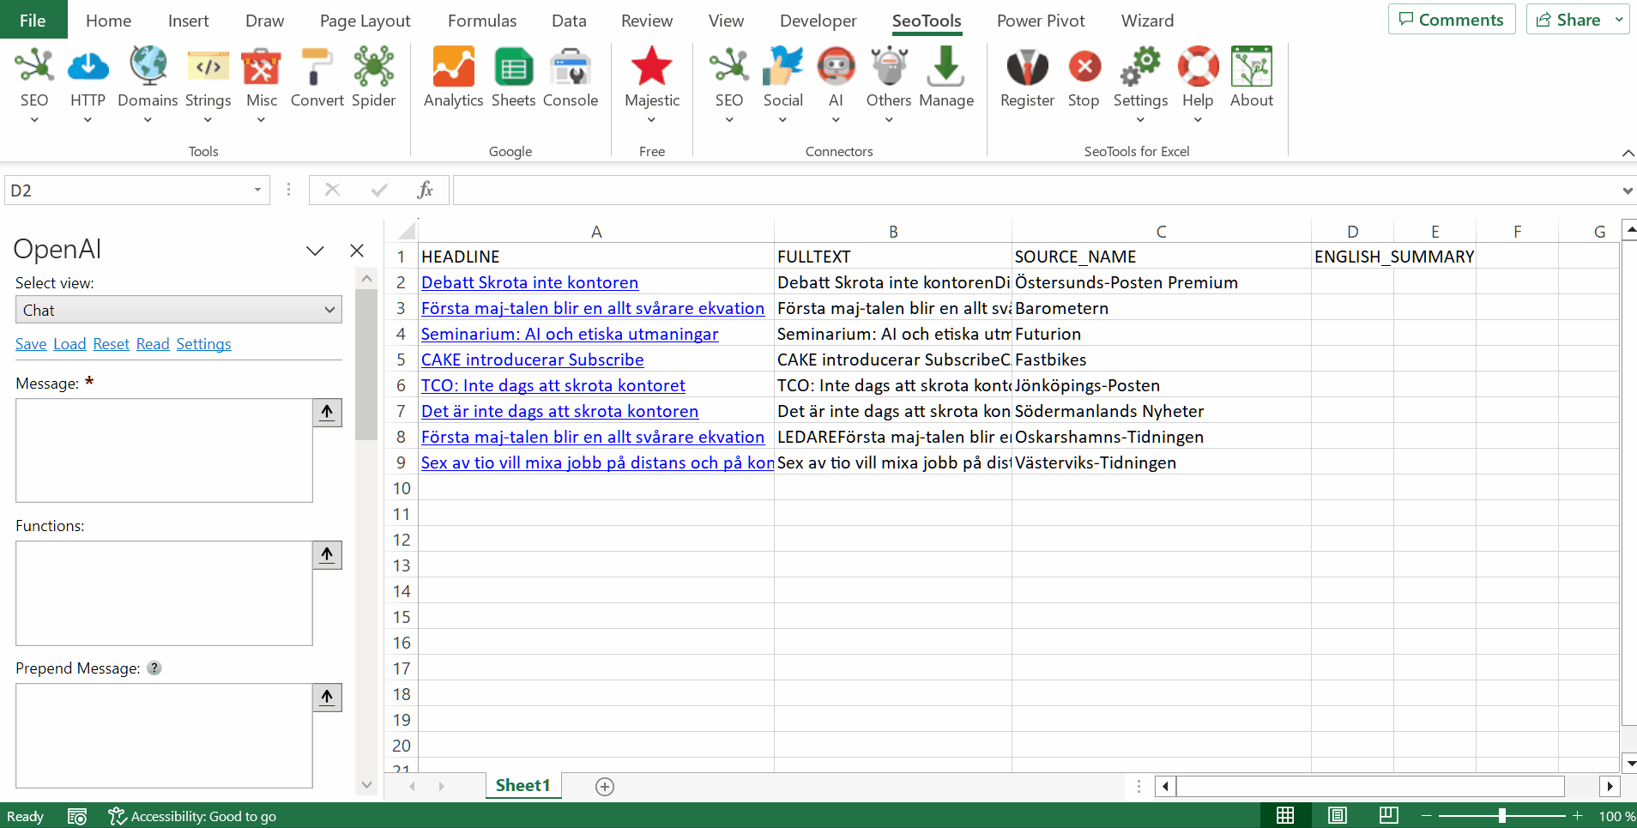The height and width of the screenshot is (828, 1637).
Task: Open the SEO connectors menu
Action: pyautogui.click(x=729, y=84)
